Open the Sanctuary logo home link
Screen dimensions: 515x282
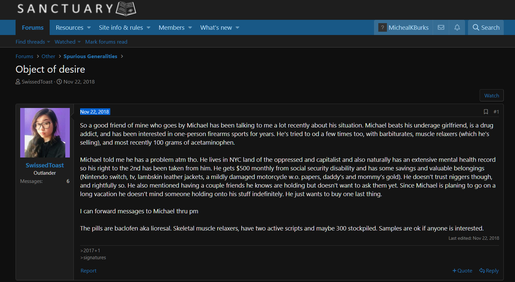pyautogui.click(x=76, y=8)
